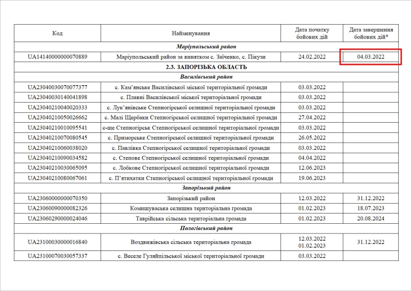Click the 19.06.2023 date for П'ятихатки
Viewport: 411px width, 291px height.
click(x=312, y=178)
